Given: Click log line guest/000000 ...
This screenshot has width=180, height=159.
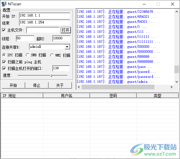Looking at the screenshot, I should 116,47.
